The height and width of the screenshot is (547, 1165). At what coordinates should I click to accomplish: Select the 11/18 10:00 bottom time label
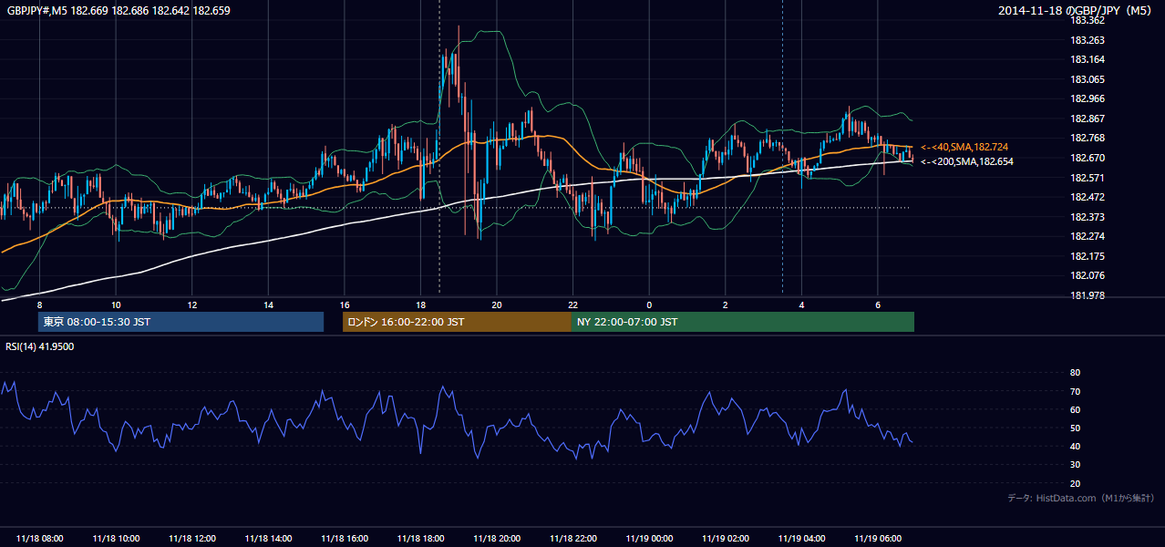point(116,539)
